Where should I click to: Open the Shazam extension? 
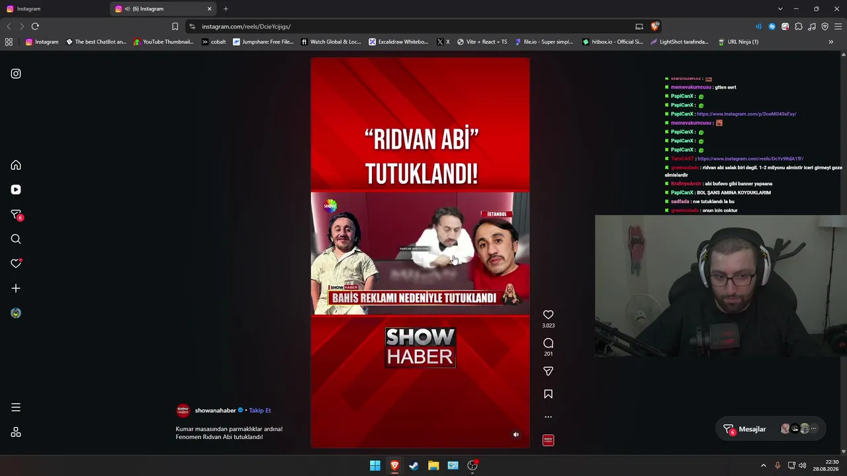click(x=772, y=26)
